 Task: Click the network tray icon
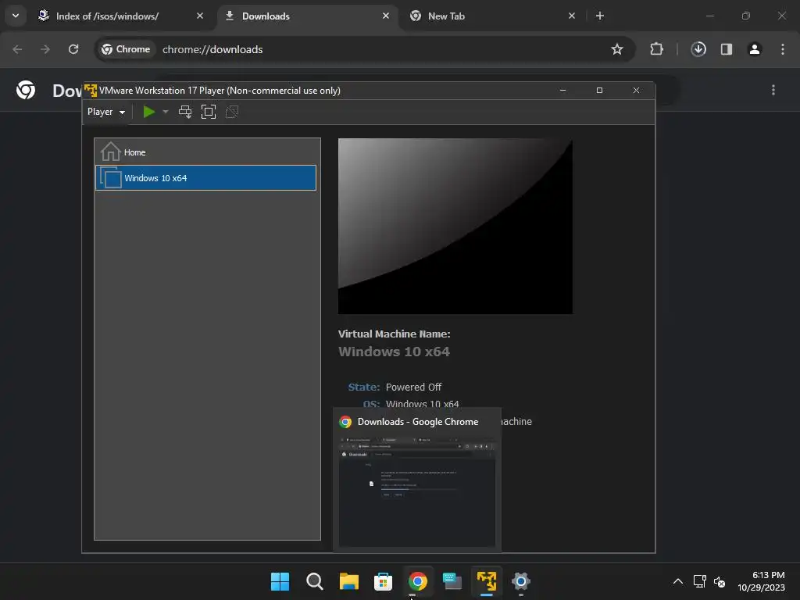(699, 581)
